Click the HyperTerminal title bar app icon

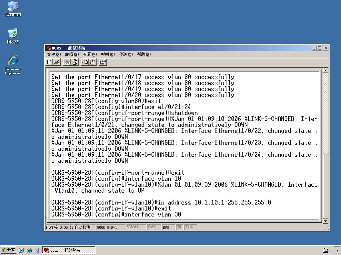pyautogui.click(x=49, y=48)
